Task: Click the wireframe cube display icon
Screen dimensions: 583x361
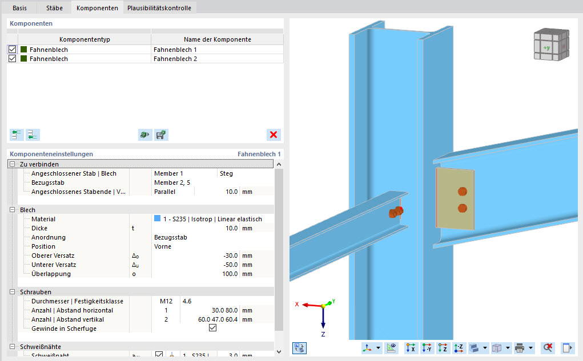Action: point(497,348)
